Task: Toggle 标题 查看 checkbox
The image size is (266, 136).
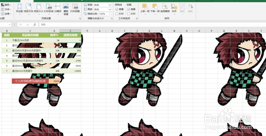Action: (128, 9)
